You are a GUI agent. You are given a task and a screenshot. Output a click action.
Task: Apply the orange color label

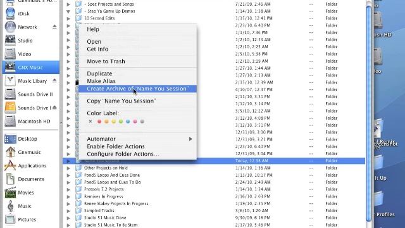pyautogui.click(x=106, y=121)
